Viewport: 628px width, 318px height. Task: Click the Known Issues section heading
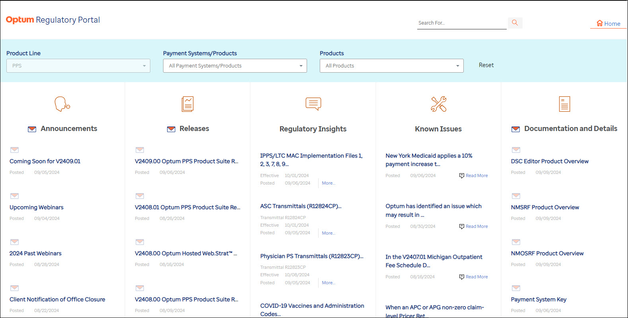[x=438, y=129]
